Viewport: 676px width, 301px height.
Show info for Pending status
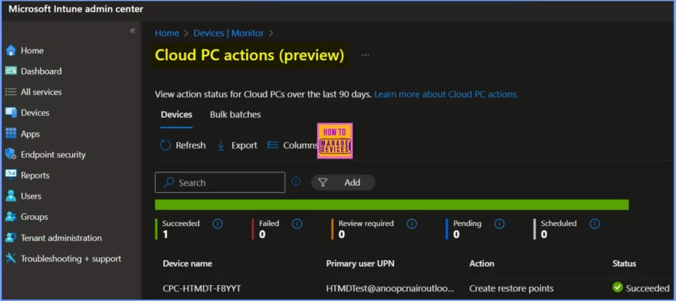tap(499, 224)
